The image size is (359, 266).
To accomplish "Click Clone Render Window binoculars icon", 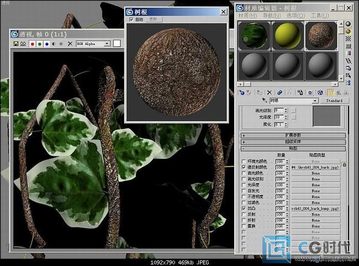I will (x=23, y=44).
